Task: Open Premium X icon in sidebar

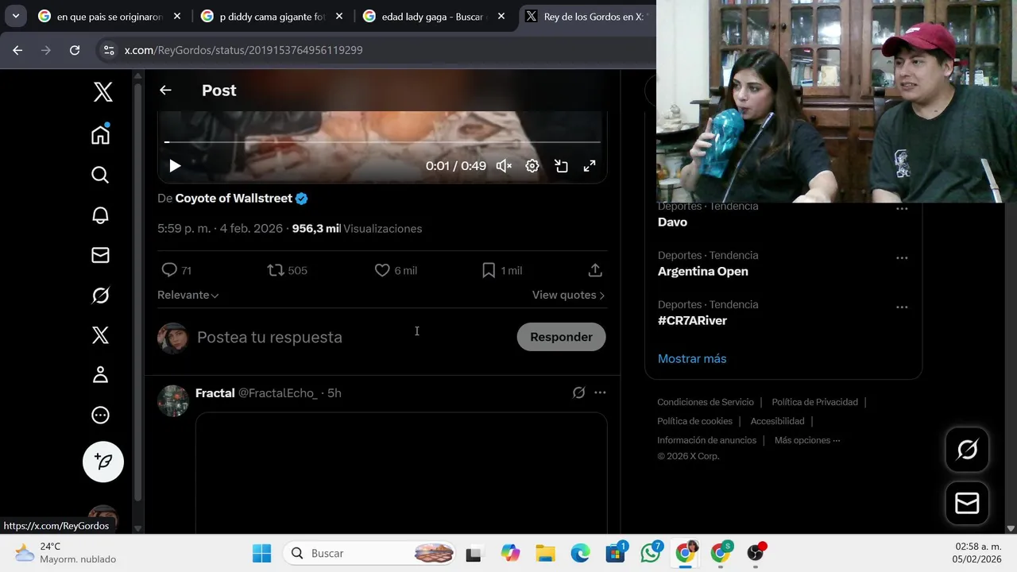Action: (x=100, y=335)
